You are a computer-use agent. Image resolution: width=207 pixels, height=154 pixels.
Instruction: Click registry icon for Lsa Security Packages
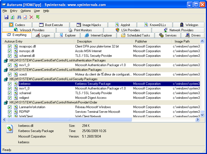point(6,79)
